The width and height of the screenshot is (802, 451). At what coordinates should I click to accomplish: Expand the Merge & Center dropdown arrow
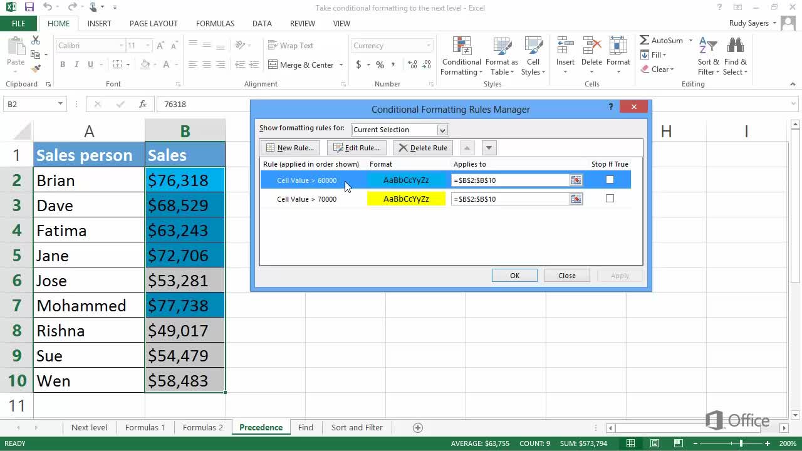(x=341, y=65)
